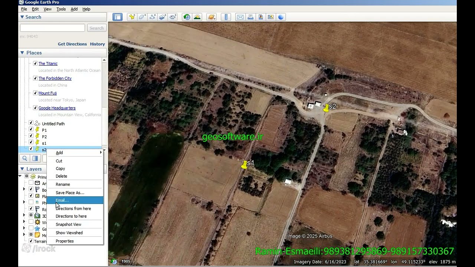Image resolution: width=475 pixels, height=267 pixels.
Task: Show sunlight across the landscape
Action: click(x=197, y=17)
